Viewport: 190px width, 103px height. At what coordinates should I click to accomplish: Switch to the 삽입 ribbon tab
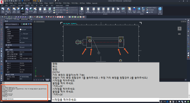tap(27, 6)
